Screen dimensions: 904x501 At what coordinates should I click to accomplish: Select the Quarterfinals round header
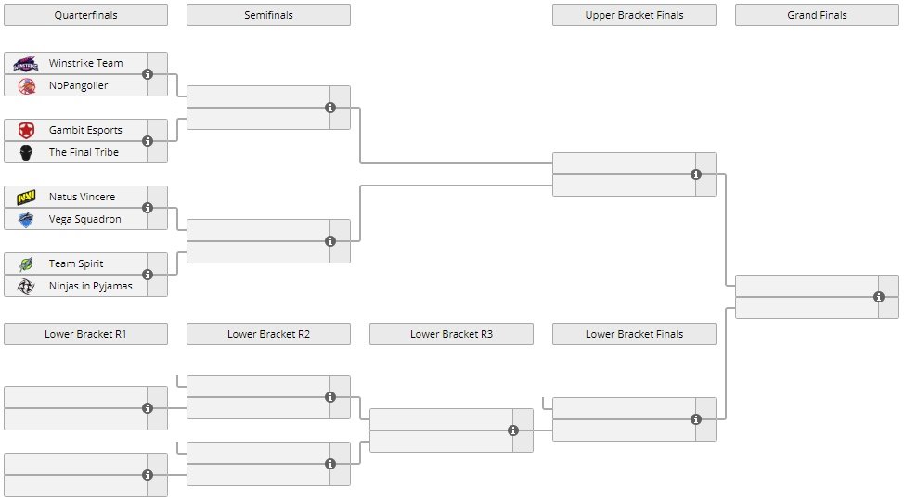click(x=85, y=15)
